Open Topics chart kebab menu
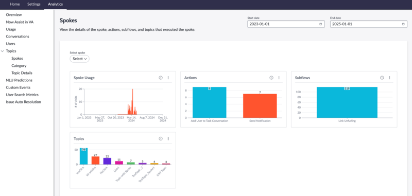 tap(168, 138)
